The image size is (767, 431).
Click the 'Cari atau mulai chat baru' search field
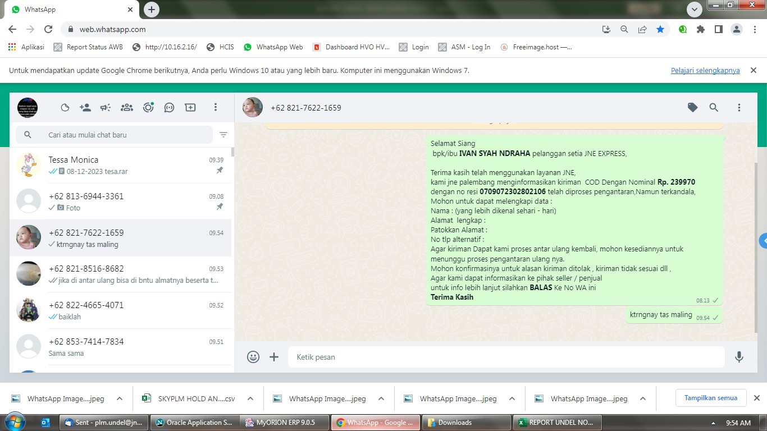tap(115, 135)
